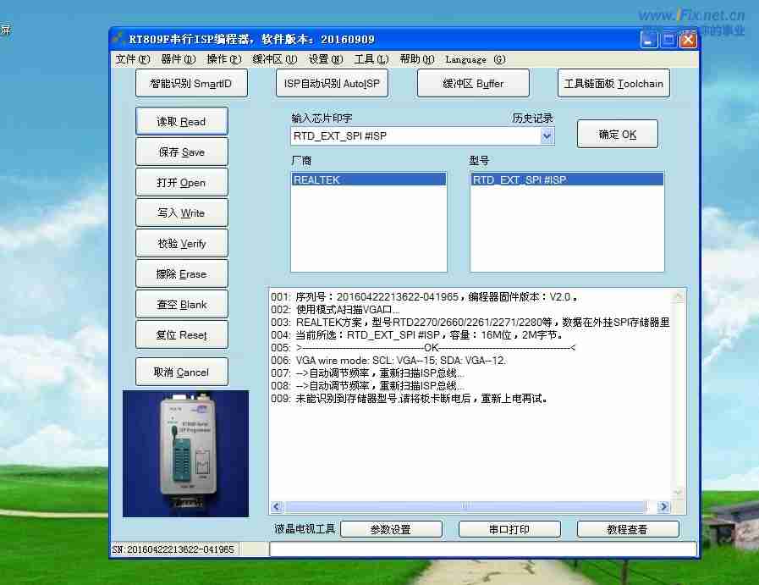Run 校验 Verify on the chip
Screen dimensions: 759x585
181,243
